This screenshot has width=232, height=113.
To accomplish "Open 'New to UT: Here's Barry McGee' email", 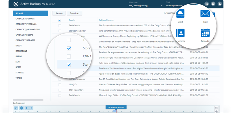I will coord(141,84).
